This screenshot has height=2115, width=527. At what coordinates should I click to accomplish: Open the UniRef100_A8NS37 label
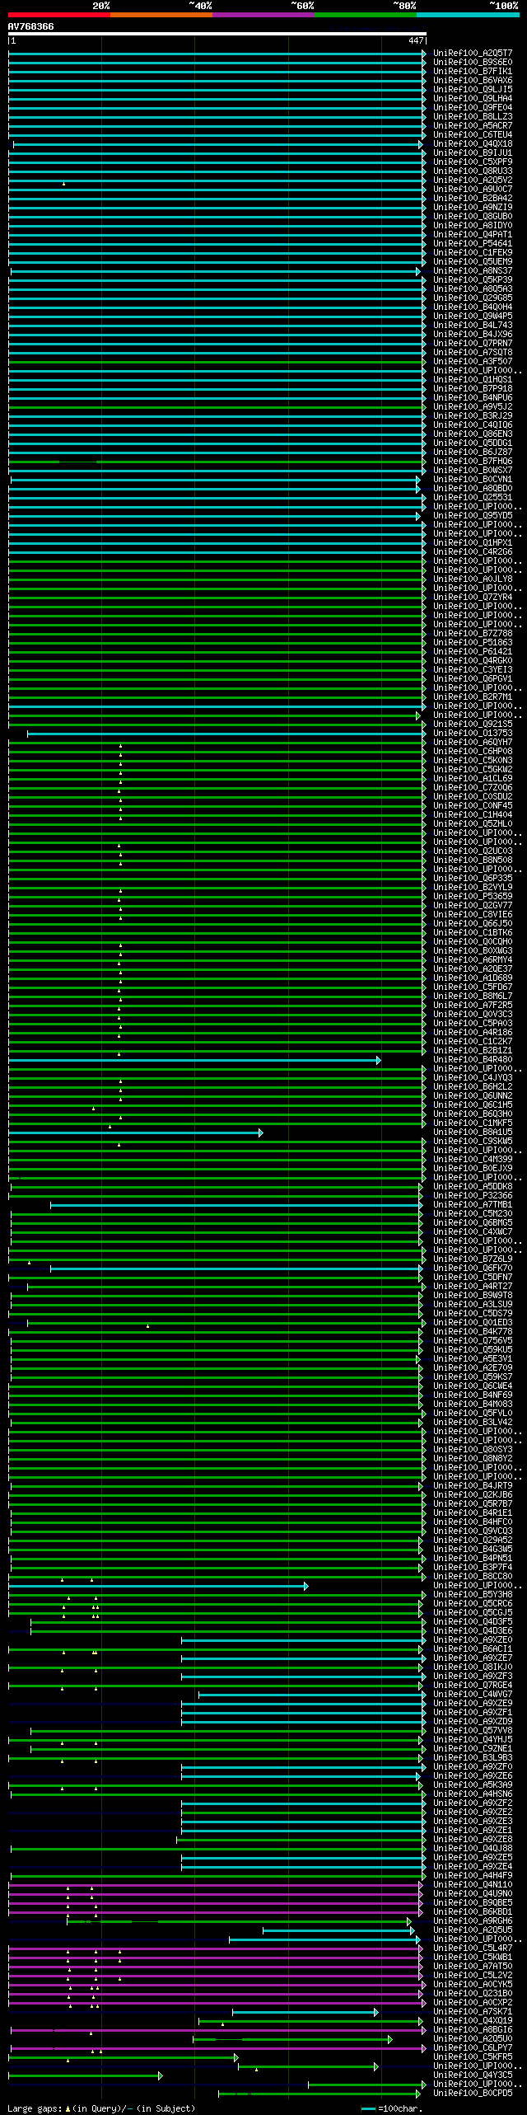tap(473, 271)
